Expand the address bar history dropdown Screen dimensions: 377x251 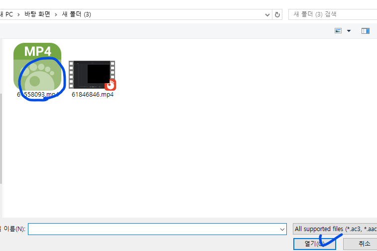click(267, 14)
